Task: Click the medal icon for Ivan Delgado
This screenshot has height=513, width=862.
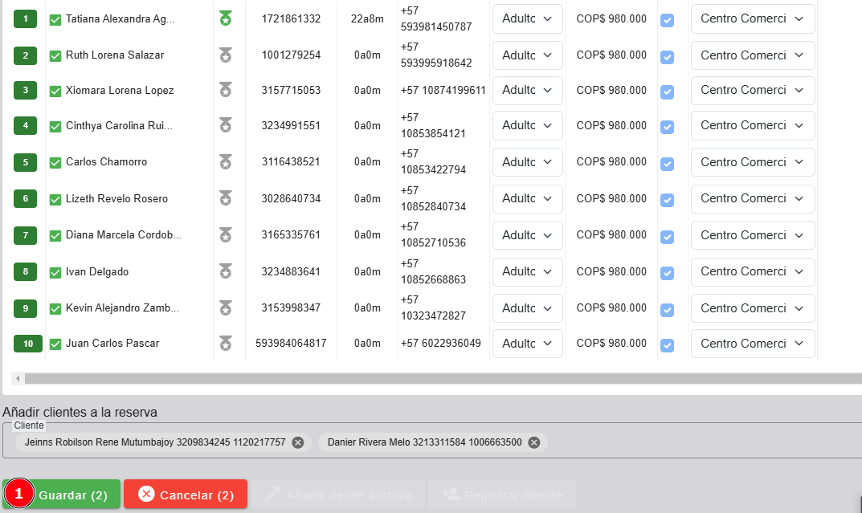Action: (x=226, y=271)
